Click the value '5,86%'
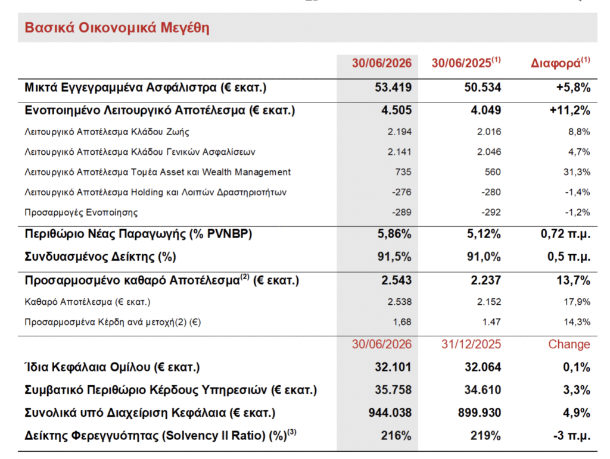This screenshot has width=610, height=459. point(394,234)
